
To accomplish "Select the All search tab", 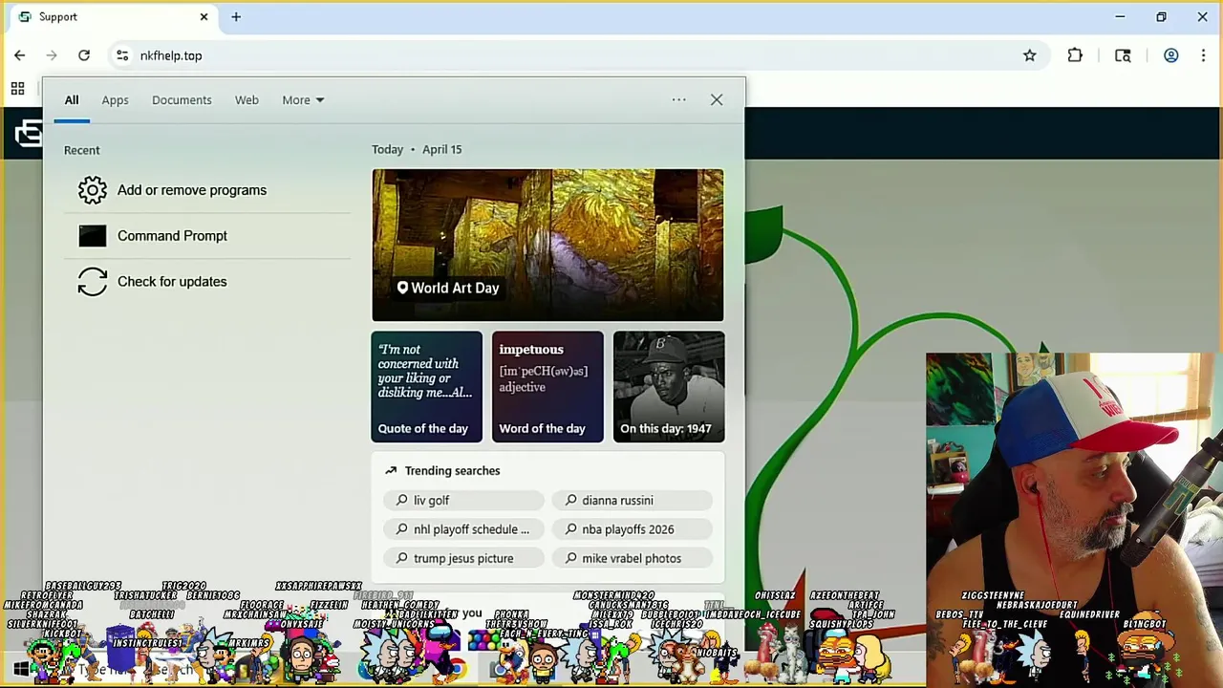I will [72, 100].
